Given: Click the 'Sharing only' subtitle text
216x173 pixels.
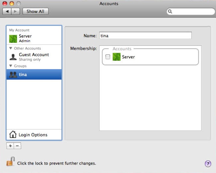Looking at the screenshot, I should coord(30,59).
